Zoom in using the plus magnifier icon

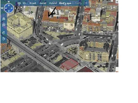[x=4, y=19]
